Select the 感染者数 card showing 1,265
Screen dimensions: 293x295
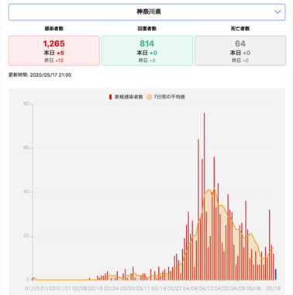coord(54,50)
